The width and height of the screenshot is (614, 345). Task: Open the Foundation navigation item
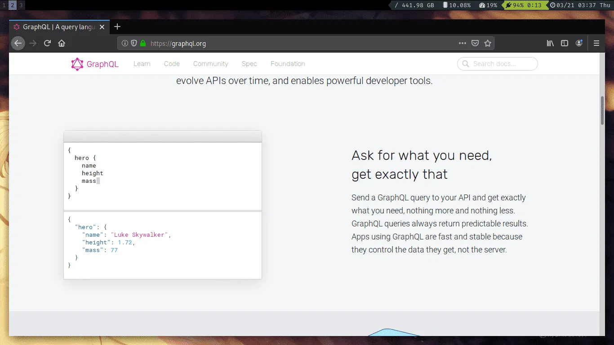(x=288, y=64)
